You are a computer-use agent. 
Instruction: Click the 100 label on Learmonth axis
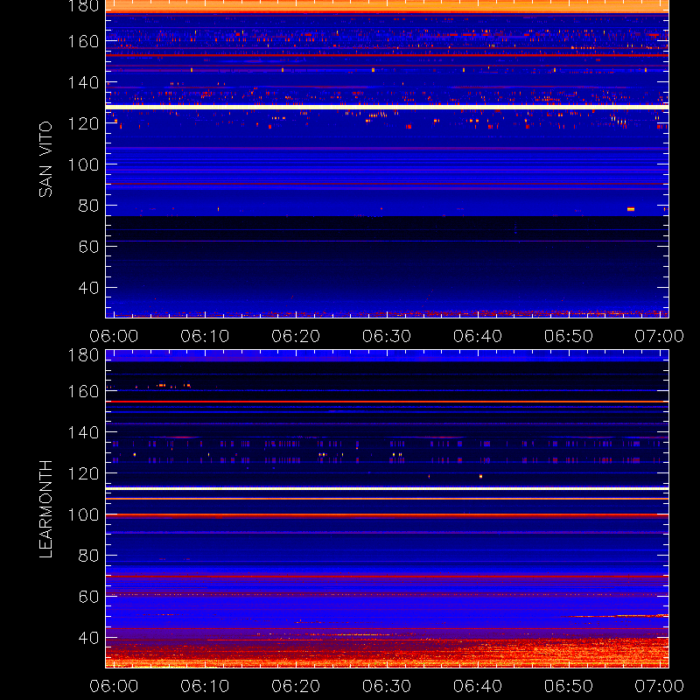[x=83, y=514]
